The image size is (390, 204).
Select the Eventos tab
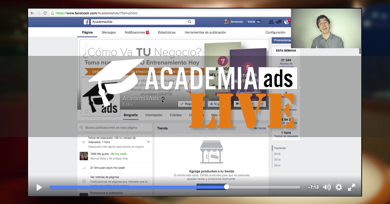pyautogui.click(x=176, y=115)
